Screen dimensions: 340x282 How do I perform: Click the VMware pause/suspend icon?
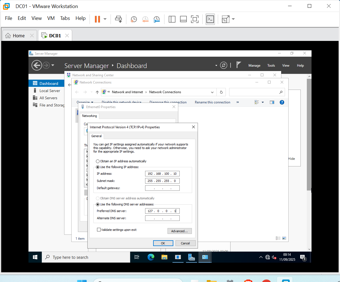[x=97, y=19]
